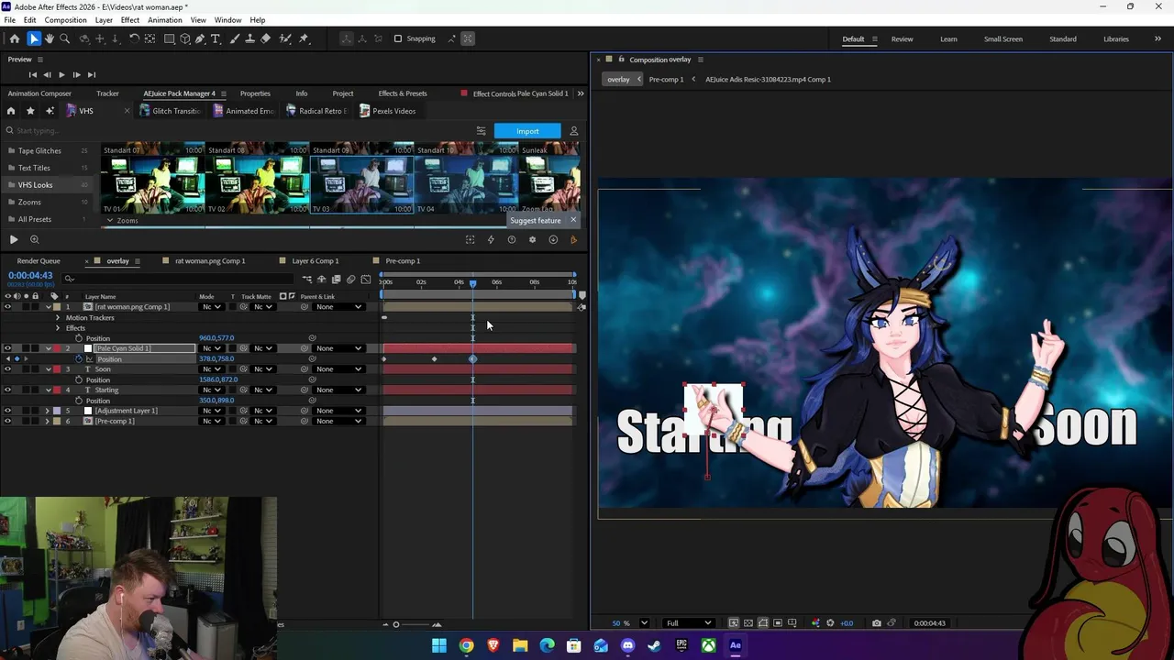1174x660 pixels.
Task: Select the Eraser tool
Action: (x=266, y=38)
